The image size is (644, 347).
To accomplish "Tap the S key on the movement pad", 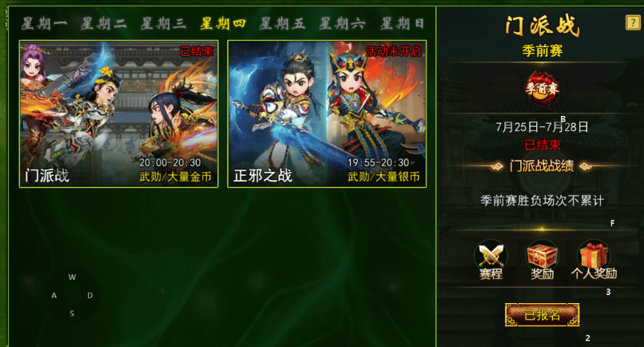I will [x=72, y=313].
